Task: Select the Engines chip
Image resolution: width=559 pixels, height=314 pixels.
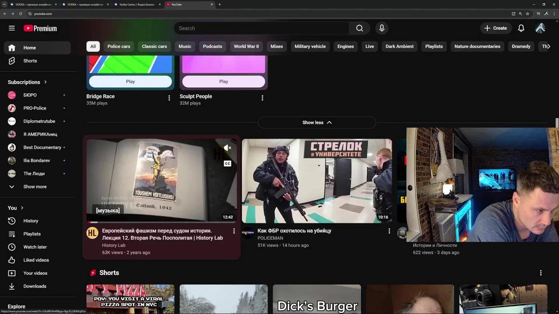Action: [x=345, y=46]
